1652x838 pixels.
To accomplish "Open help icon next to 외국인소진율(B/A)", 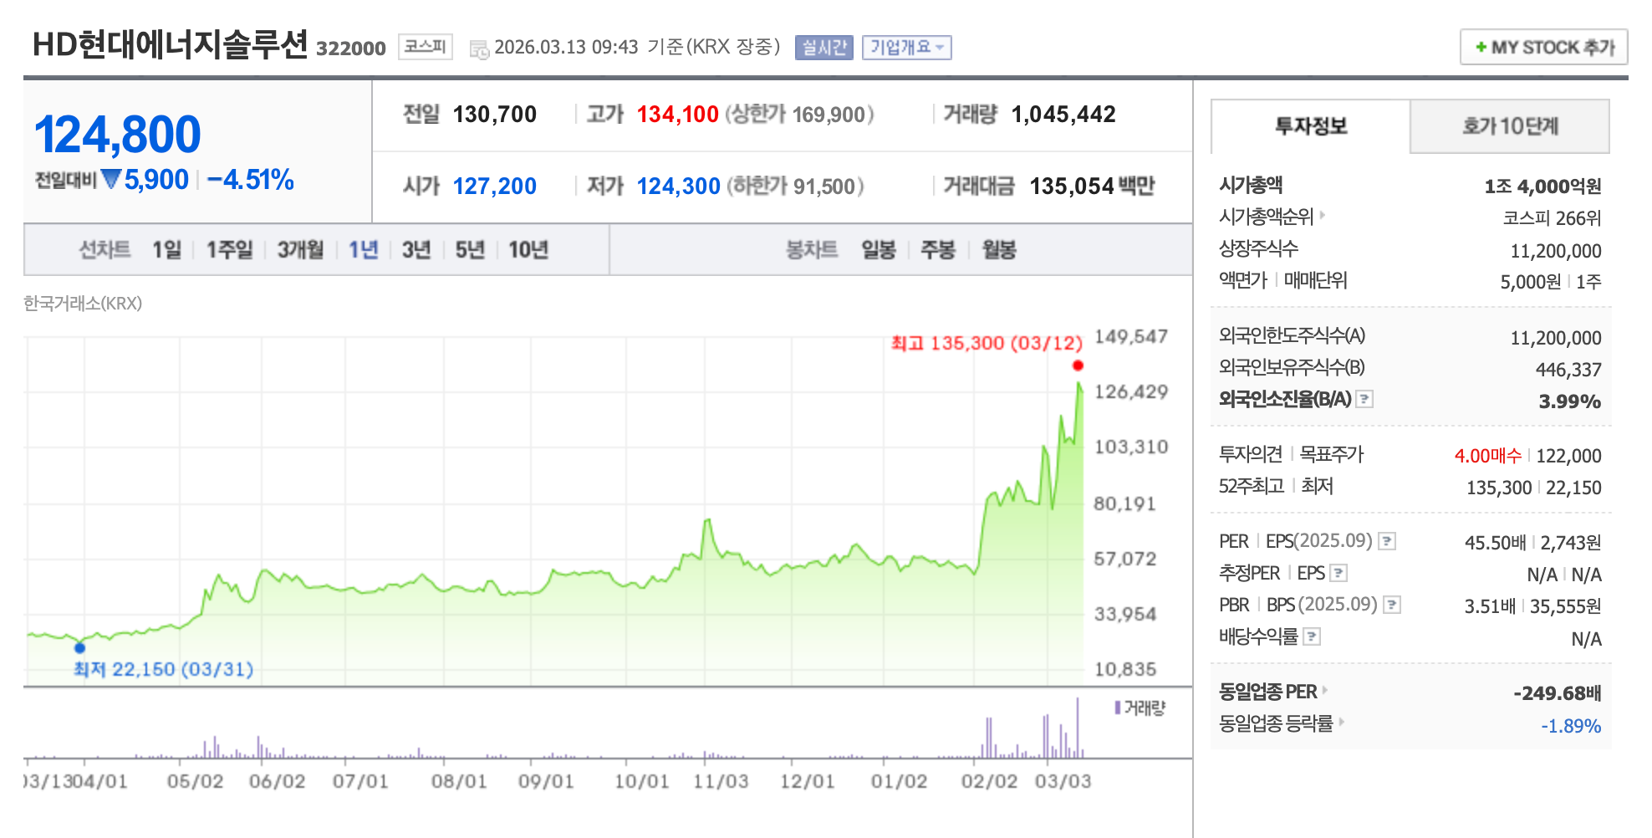I will [x=1364, y=399].
